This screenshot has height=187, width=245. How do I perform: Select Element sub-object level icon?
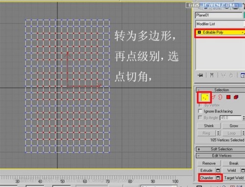coord(236,97)
